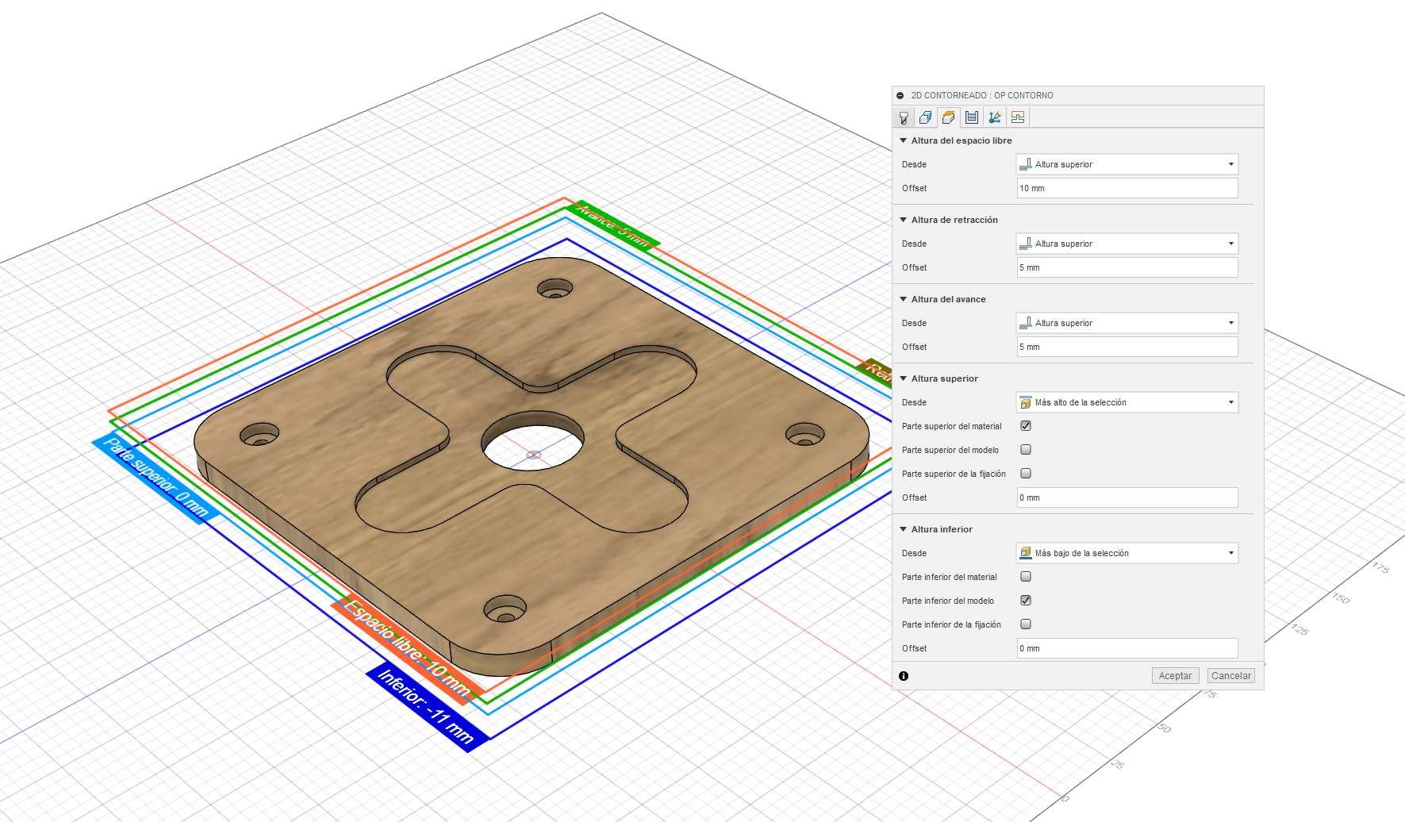
Task: Enable Parte inferior del material checkbox
Action: (1026, 577)
